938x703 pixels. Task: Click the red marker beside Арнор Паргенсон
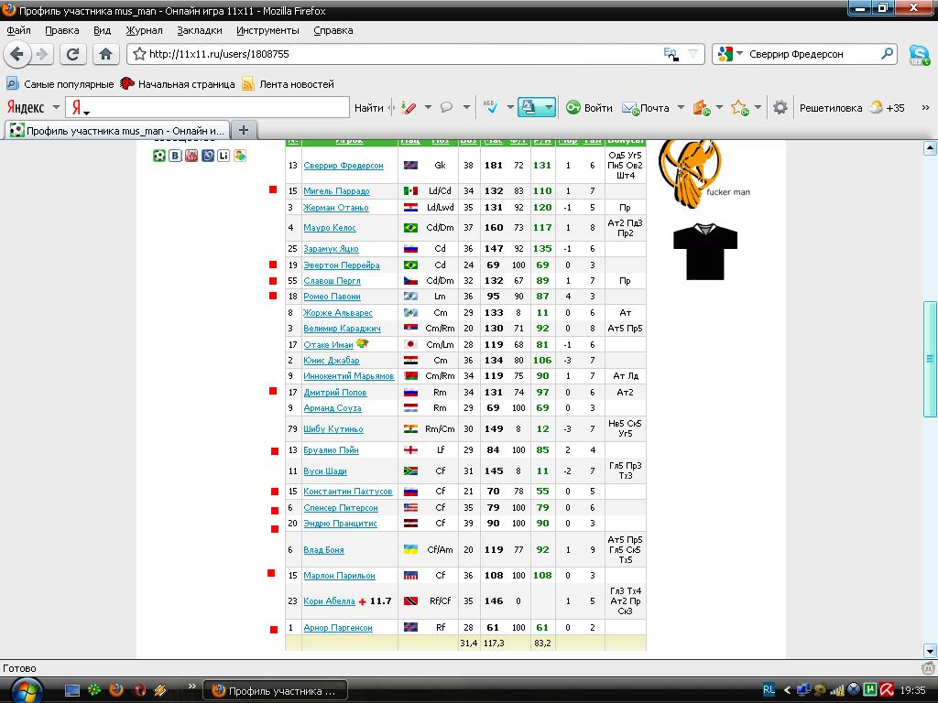[x=273, y=629]
